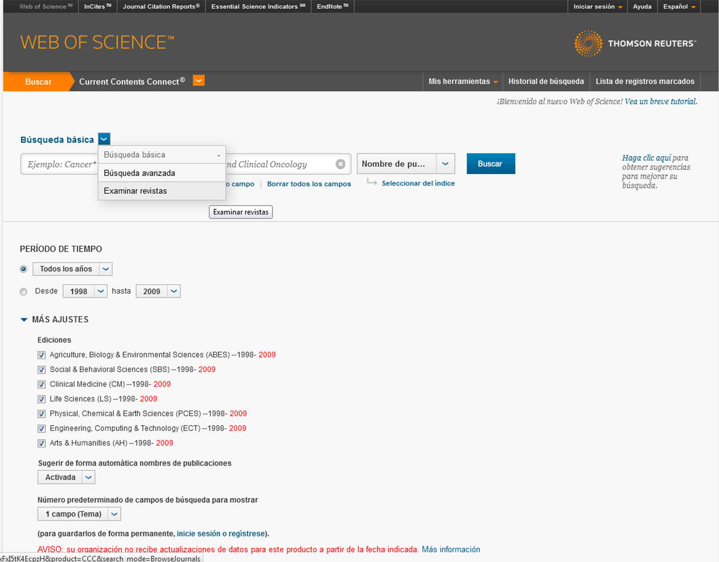Select the Todos los años radio button
This screenshot has width=719, height=562.
pos(23,269)
